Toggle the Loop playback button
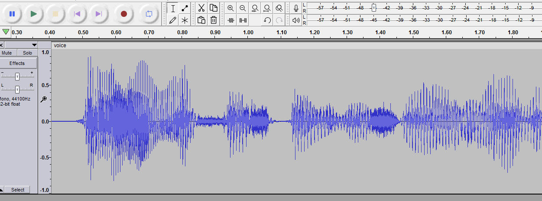Viewport: 542px width, 201px height. pyautogui.click(x=149, y=14)
